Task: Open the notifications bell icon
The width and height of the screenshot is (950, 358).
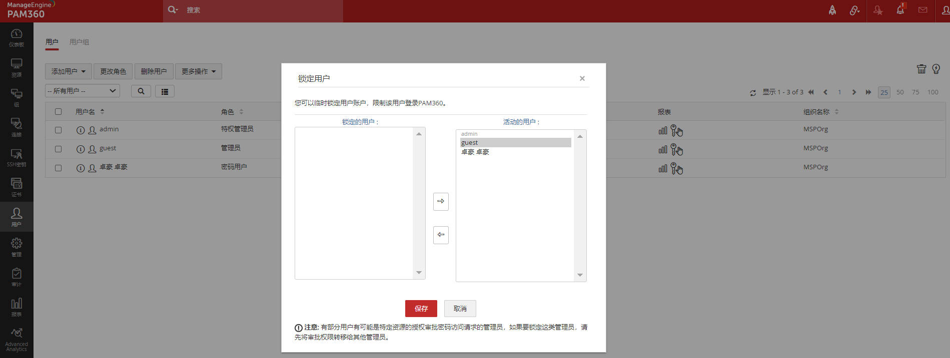Action: click(x=900, y=9)
